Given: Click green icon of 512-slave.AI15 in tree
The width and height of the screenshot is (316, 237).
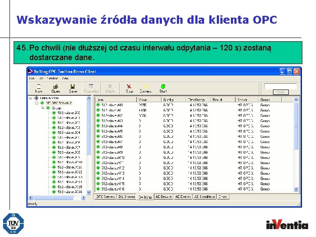Looking at the screenshot, I should point(54,187).
